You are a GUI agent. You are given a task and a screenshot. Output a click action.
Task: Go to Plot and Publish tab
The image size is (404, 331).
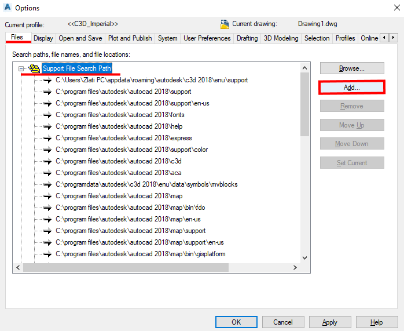[130, 38]
